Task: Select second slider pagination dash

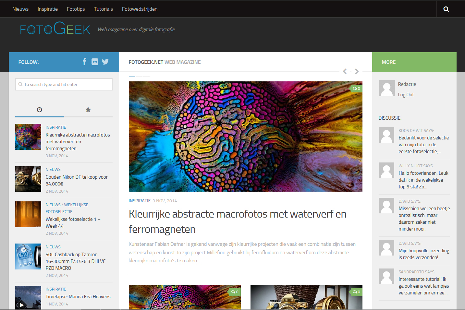Action: 139,77
